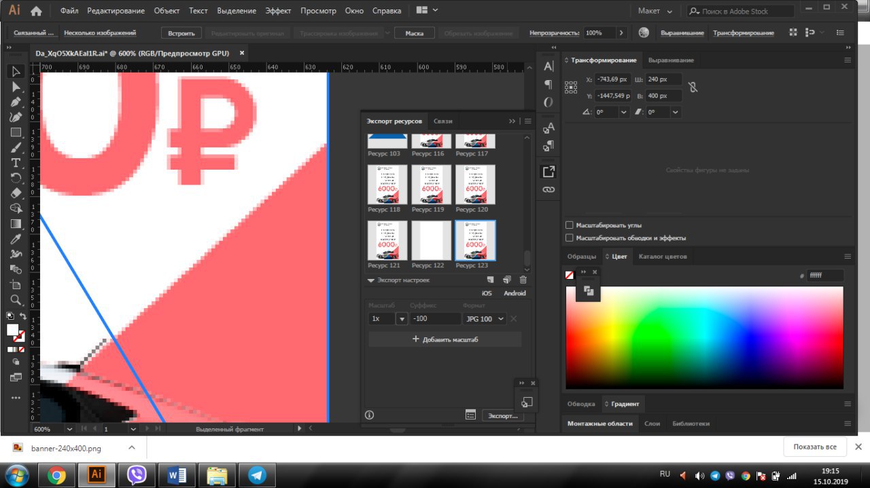Open zoom level 600% dropdown
This screenshot has height=488, width=870.
click(69, 429)
